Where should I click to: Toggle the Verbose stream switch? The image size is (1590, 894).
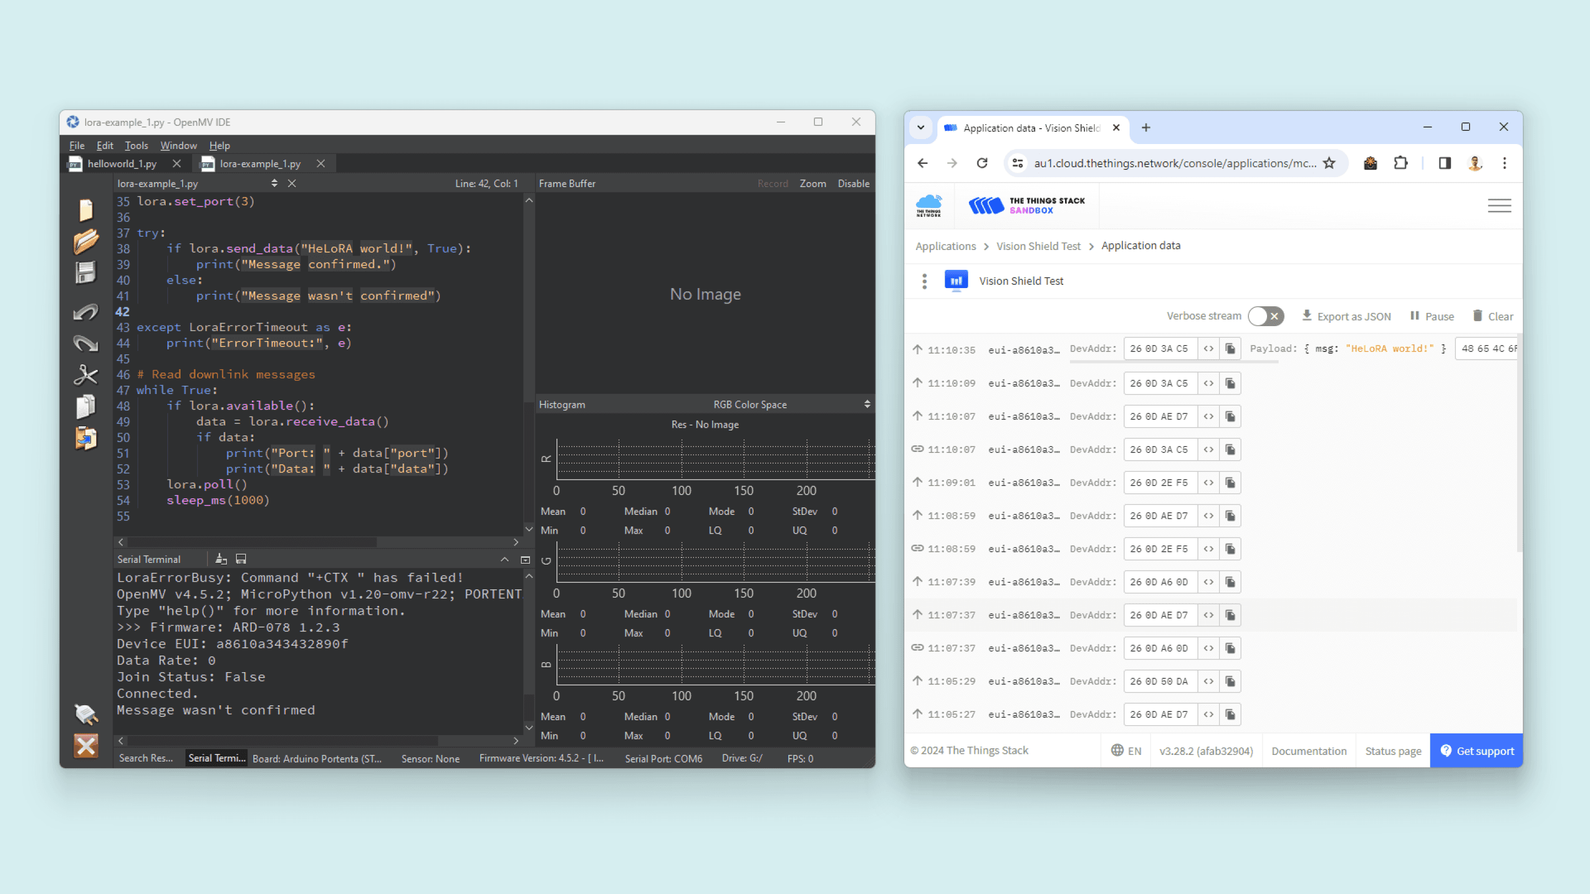[x=1265, y=316]
